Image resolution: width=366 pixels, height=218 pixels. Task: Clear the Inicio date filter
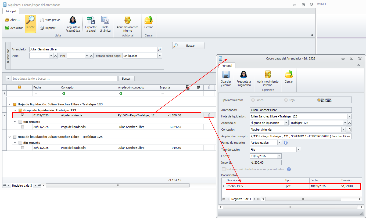pos(56,56)
